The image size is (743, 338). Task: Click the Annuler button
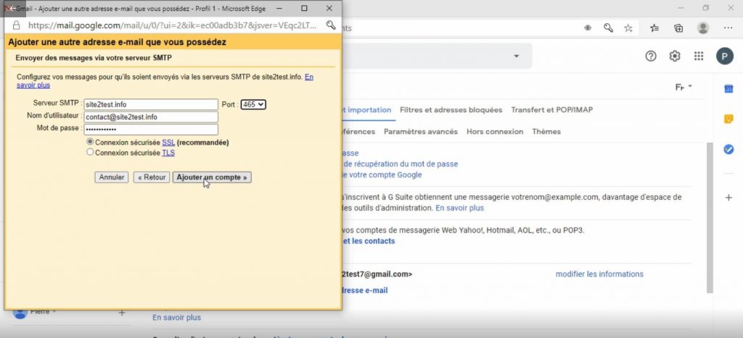pos(111,177)
